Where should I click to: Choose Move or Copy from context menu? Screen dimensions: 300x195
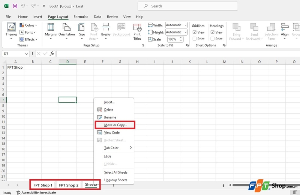[115, 125]
